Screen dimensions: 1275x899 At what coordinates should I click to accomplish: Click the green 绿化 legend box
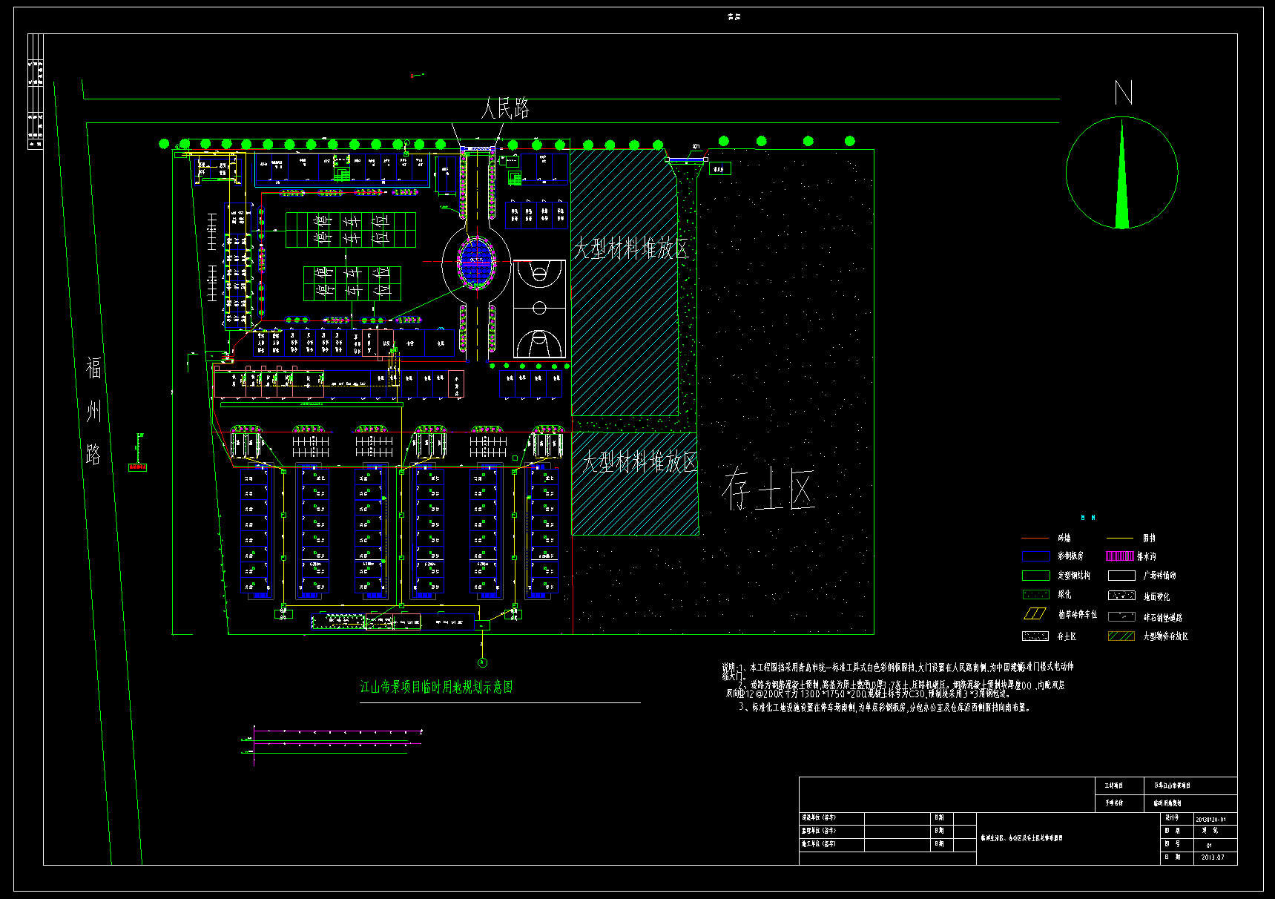point(1035,594)
